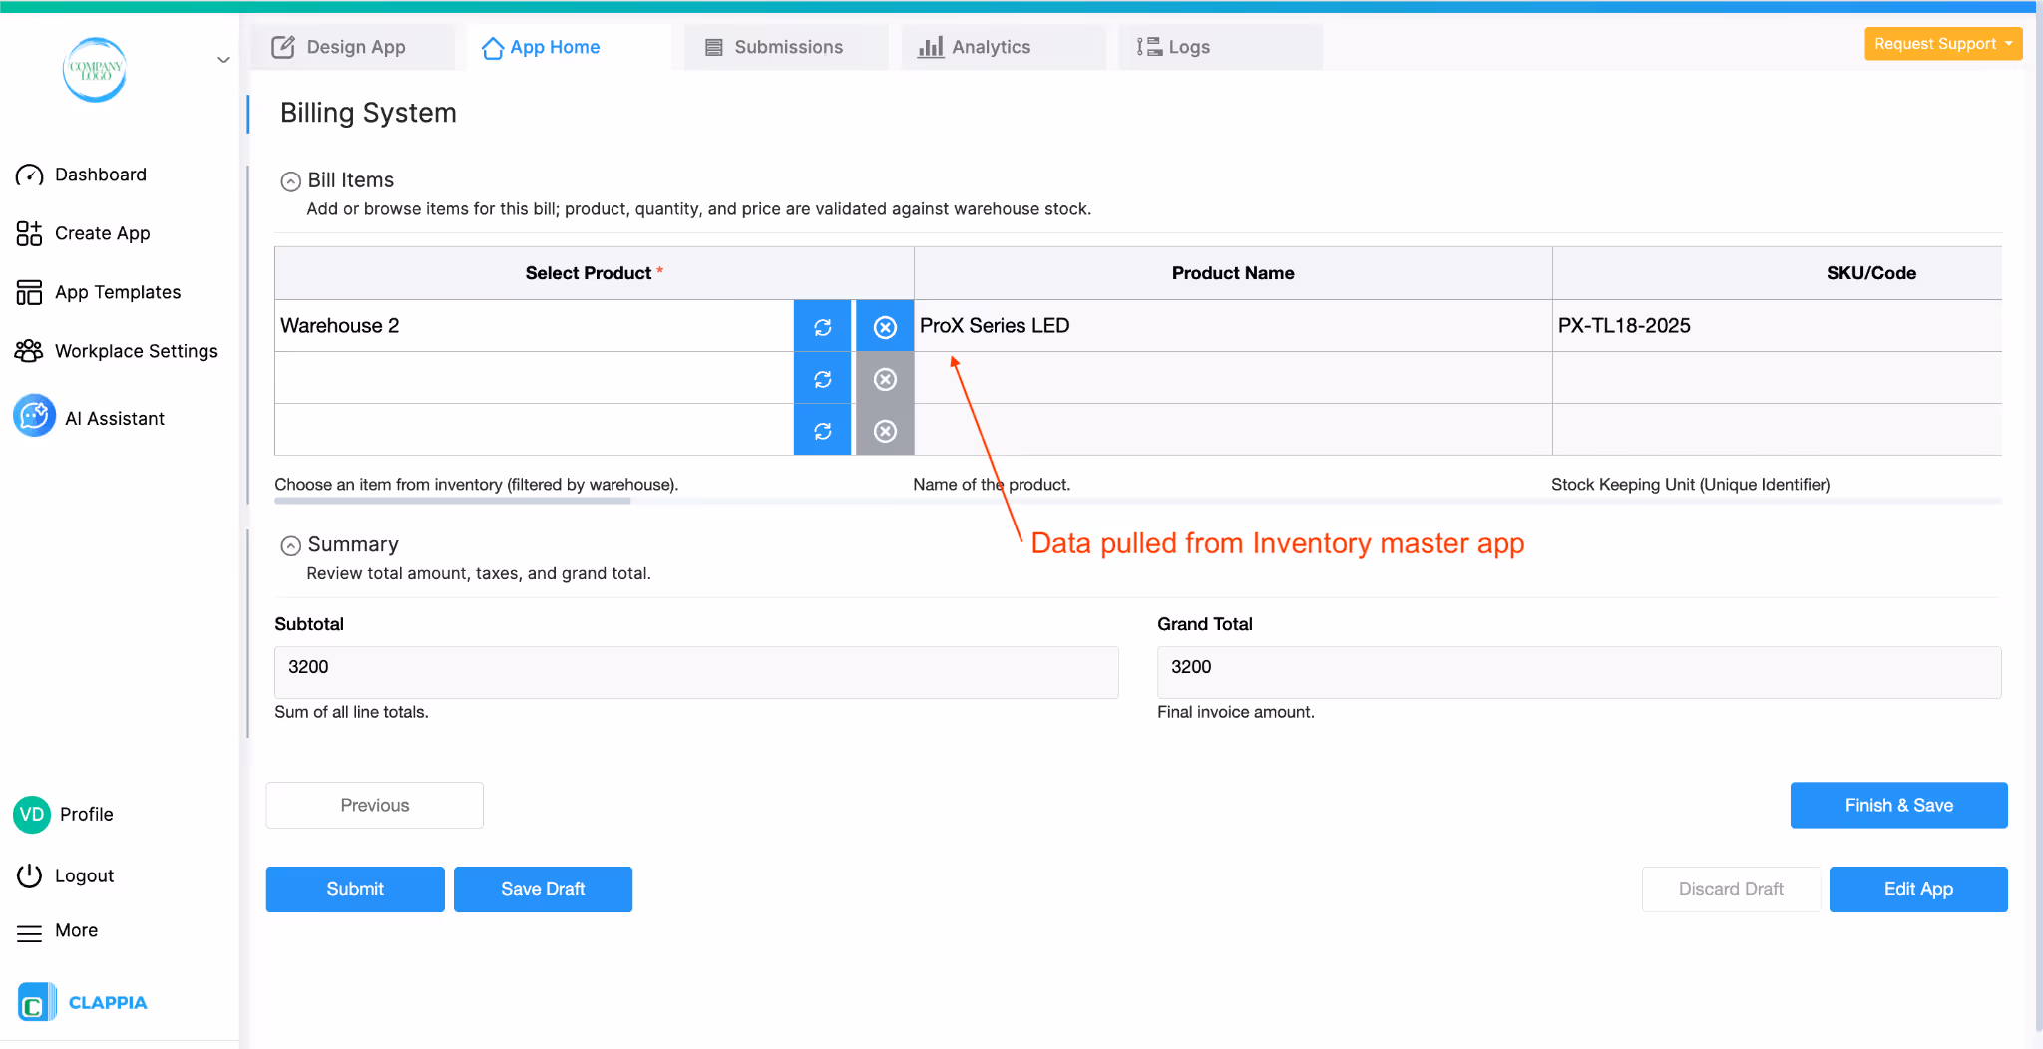Expand the company logo account chevron
This screenshot has height=1049, width=2043.
coord(223,60)
